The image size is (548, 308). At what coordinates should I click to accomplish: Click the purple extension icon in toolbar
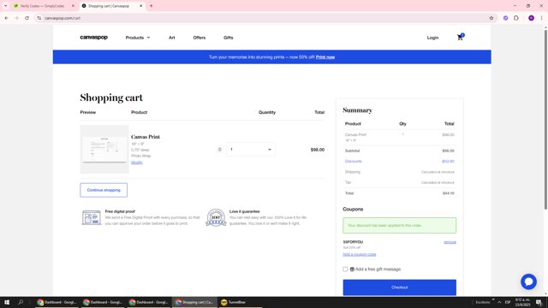[x=505, y=18]
